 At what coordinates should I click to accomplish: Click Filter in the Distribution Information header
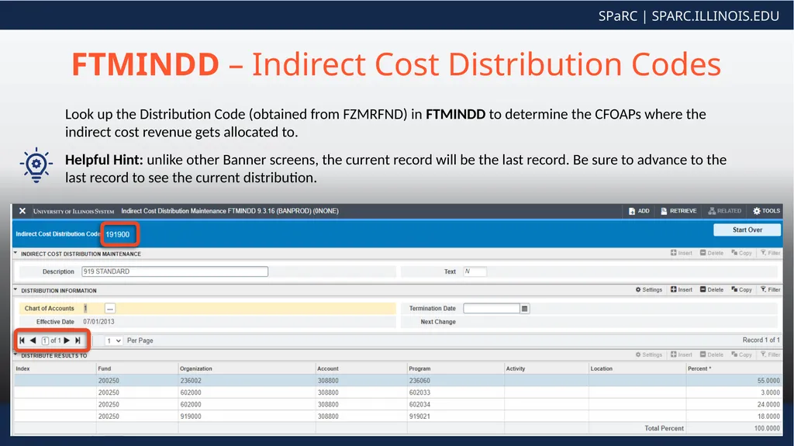770,290
